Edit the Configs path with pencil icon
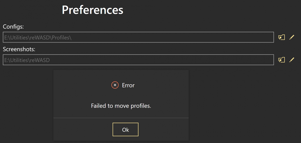Screen dimensions: 301x143 click(292, 37)
